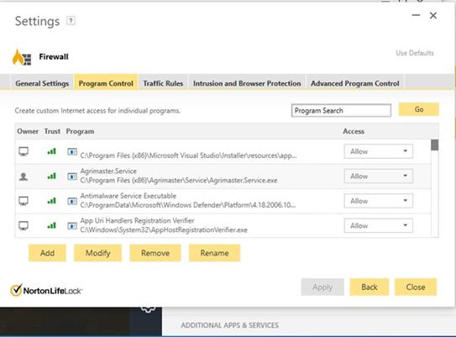Open the Settings help question-mark icon
Viewport: 456px width, 337px height.
(x=71, y=21)
